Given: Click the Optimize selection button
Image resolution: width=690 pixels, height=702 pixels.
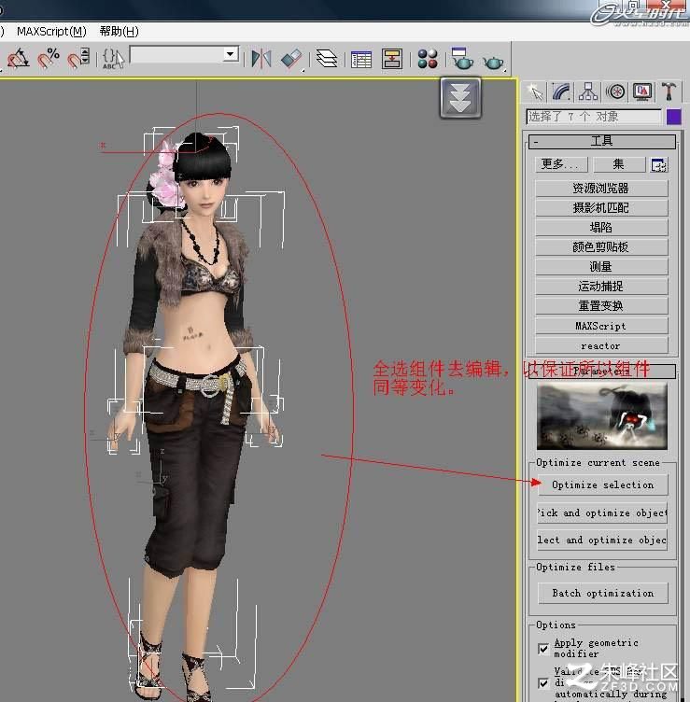Looking at the screenshot, I should pos(602,484).
